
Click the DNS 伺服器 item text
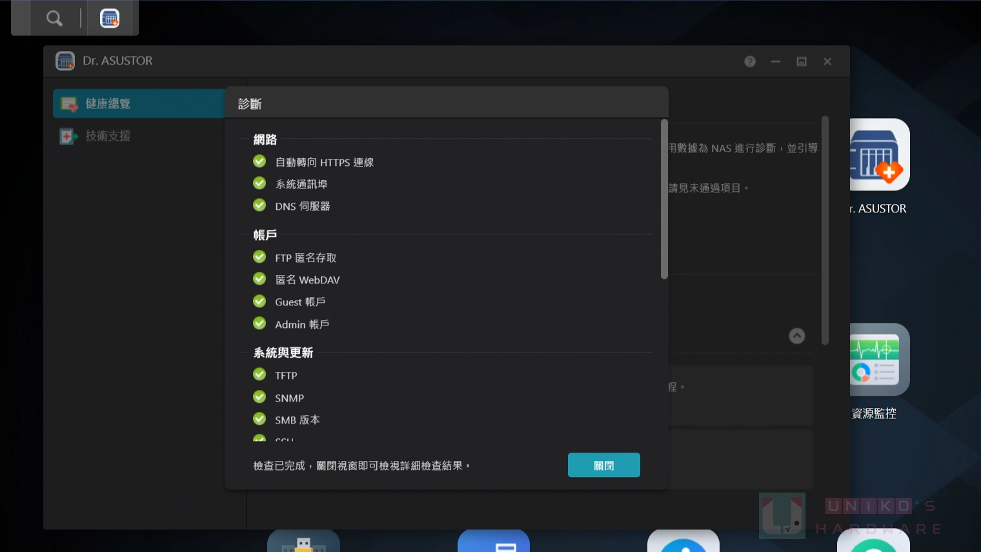(303, 206)
